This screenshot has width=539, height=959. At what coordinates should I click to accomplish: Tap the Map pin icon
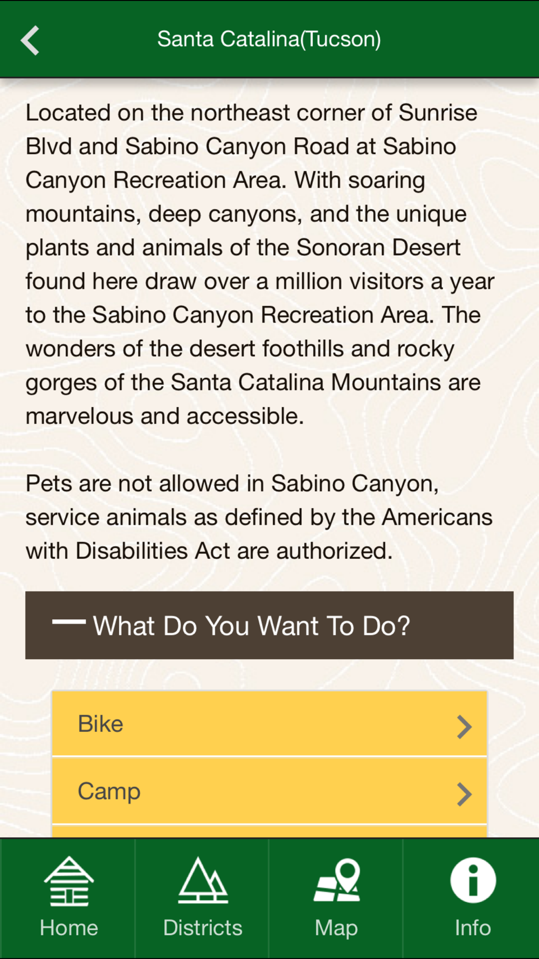click(x=337, y=881)
